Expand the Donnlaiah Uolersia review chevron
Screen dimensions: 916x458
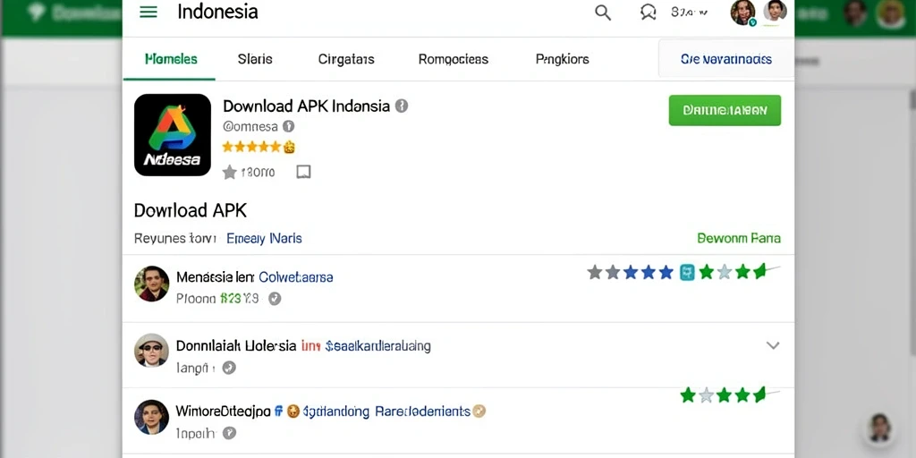(773, 345)
